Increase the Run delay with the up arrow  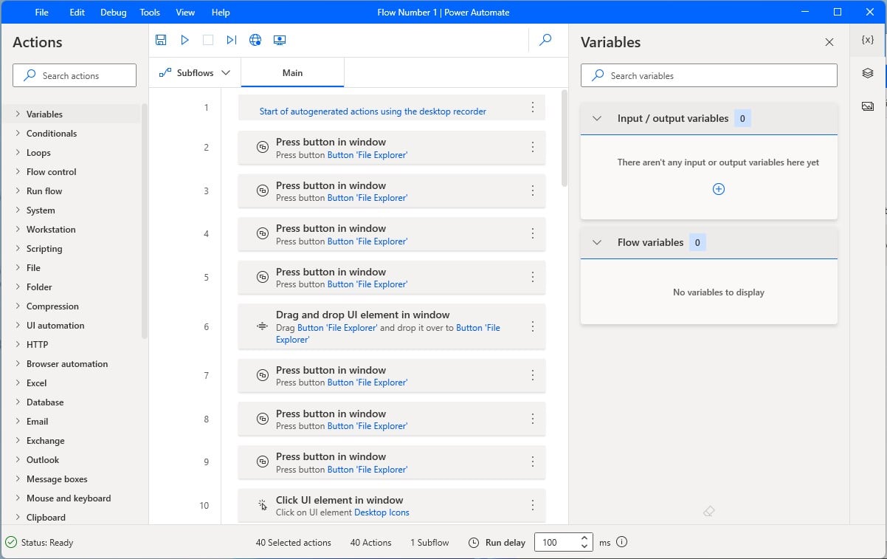coord(584,538)
